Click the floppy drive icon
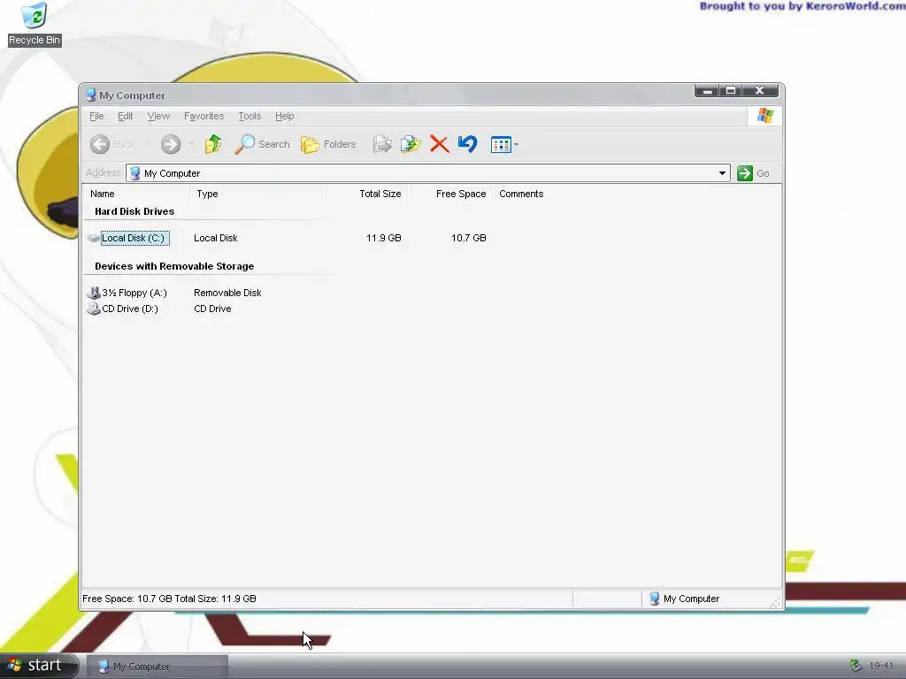This screenshot has width=906, height=679. tap(93, 293)
